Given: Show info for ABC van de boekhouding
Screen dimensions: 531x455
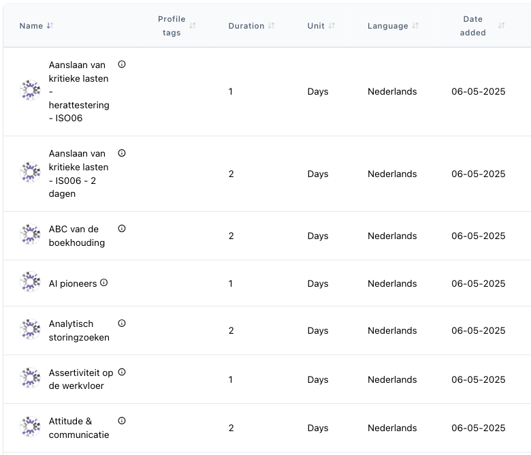Looking at the screenshot, I should [122, 229].
